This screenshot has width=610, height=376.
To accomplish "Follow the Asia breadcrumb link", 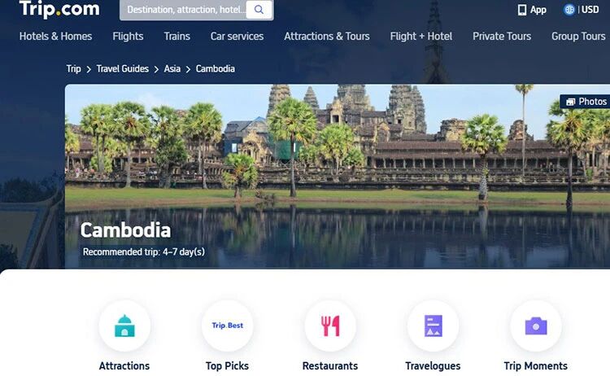I will coord(172,69).
